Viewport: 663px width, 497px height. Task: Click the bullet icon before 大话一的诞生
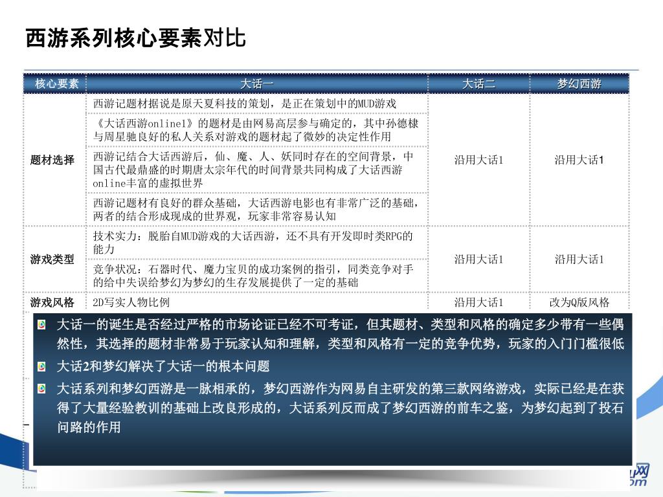41,325
